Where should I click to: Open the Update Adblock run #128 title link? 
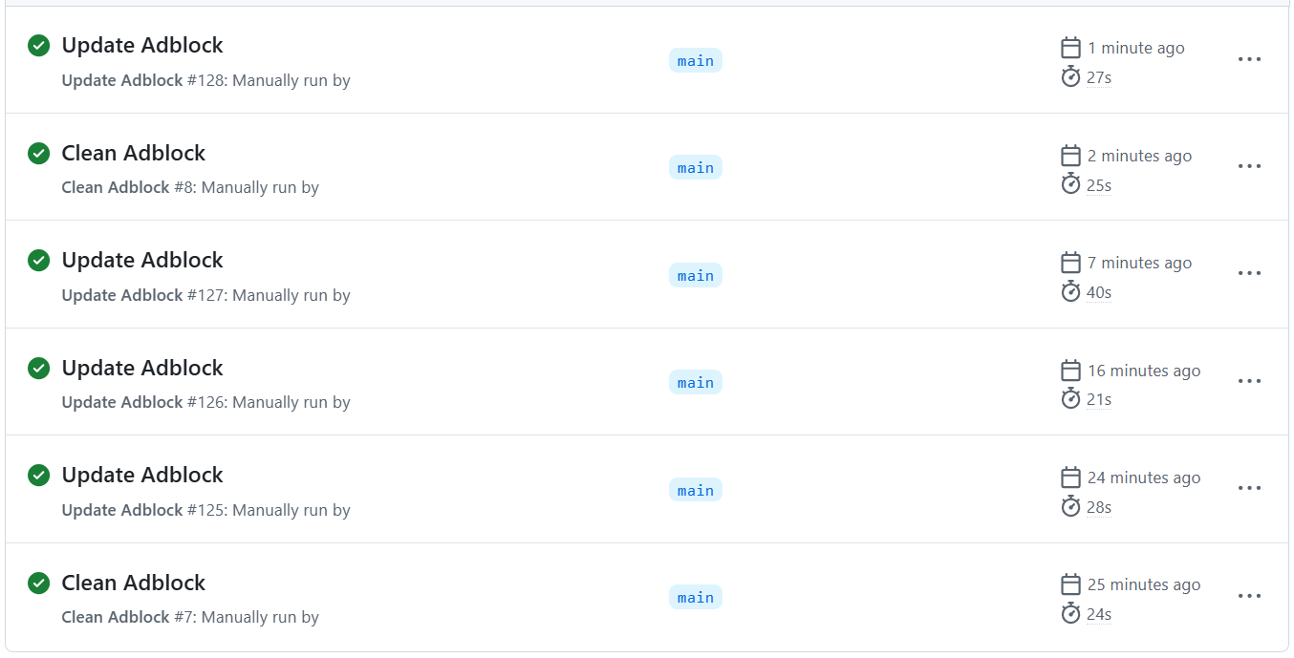pyautogui.click(x=142, y=46)
